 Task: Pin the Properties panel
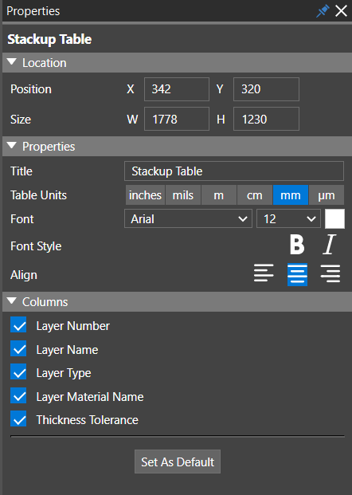[323, 11]
